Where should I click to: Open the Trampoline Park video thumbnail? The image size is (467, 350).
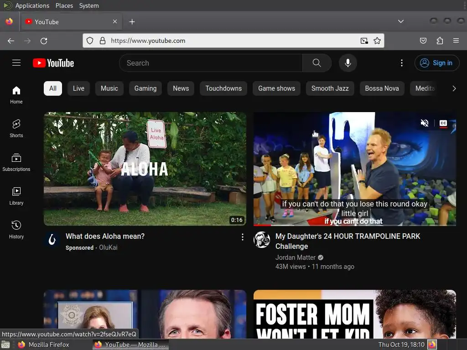(x=355, y=169)
